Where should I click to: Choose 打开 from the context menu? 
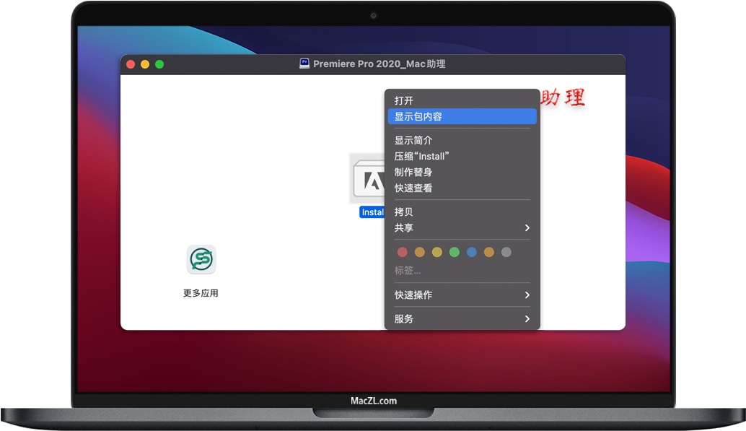403,100
